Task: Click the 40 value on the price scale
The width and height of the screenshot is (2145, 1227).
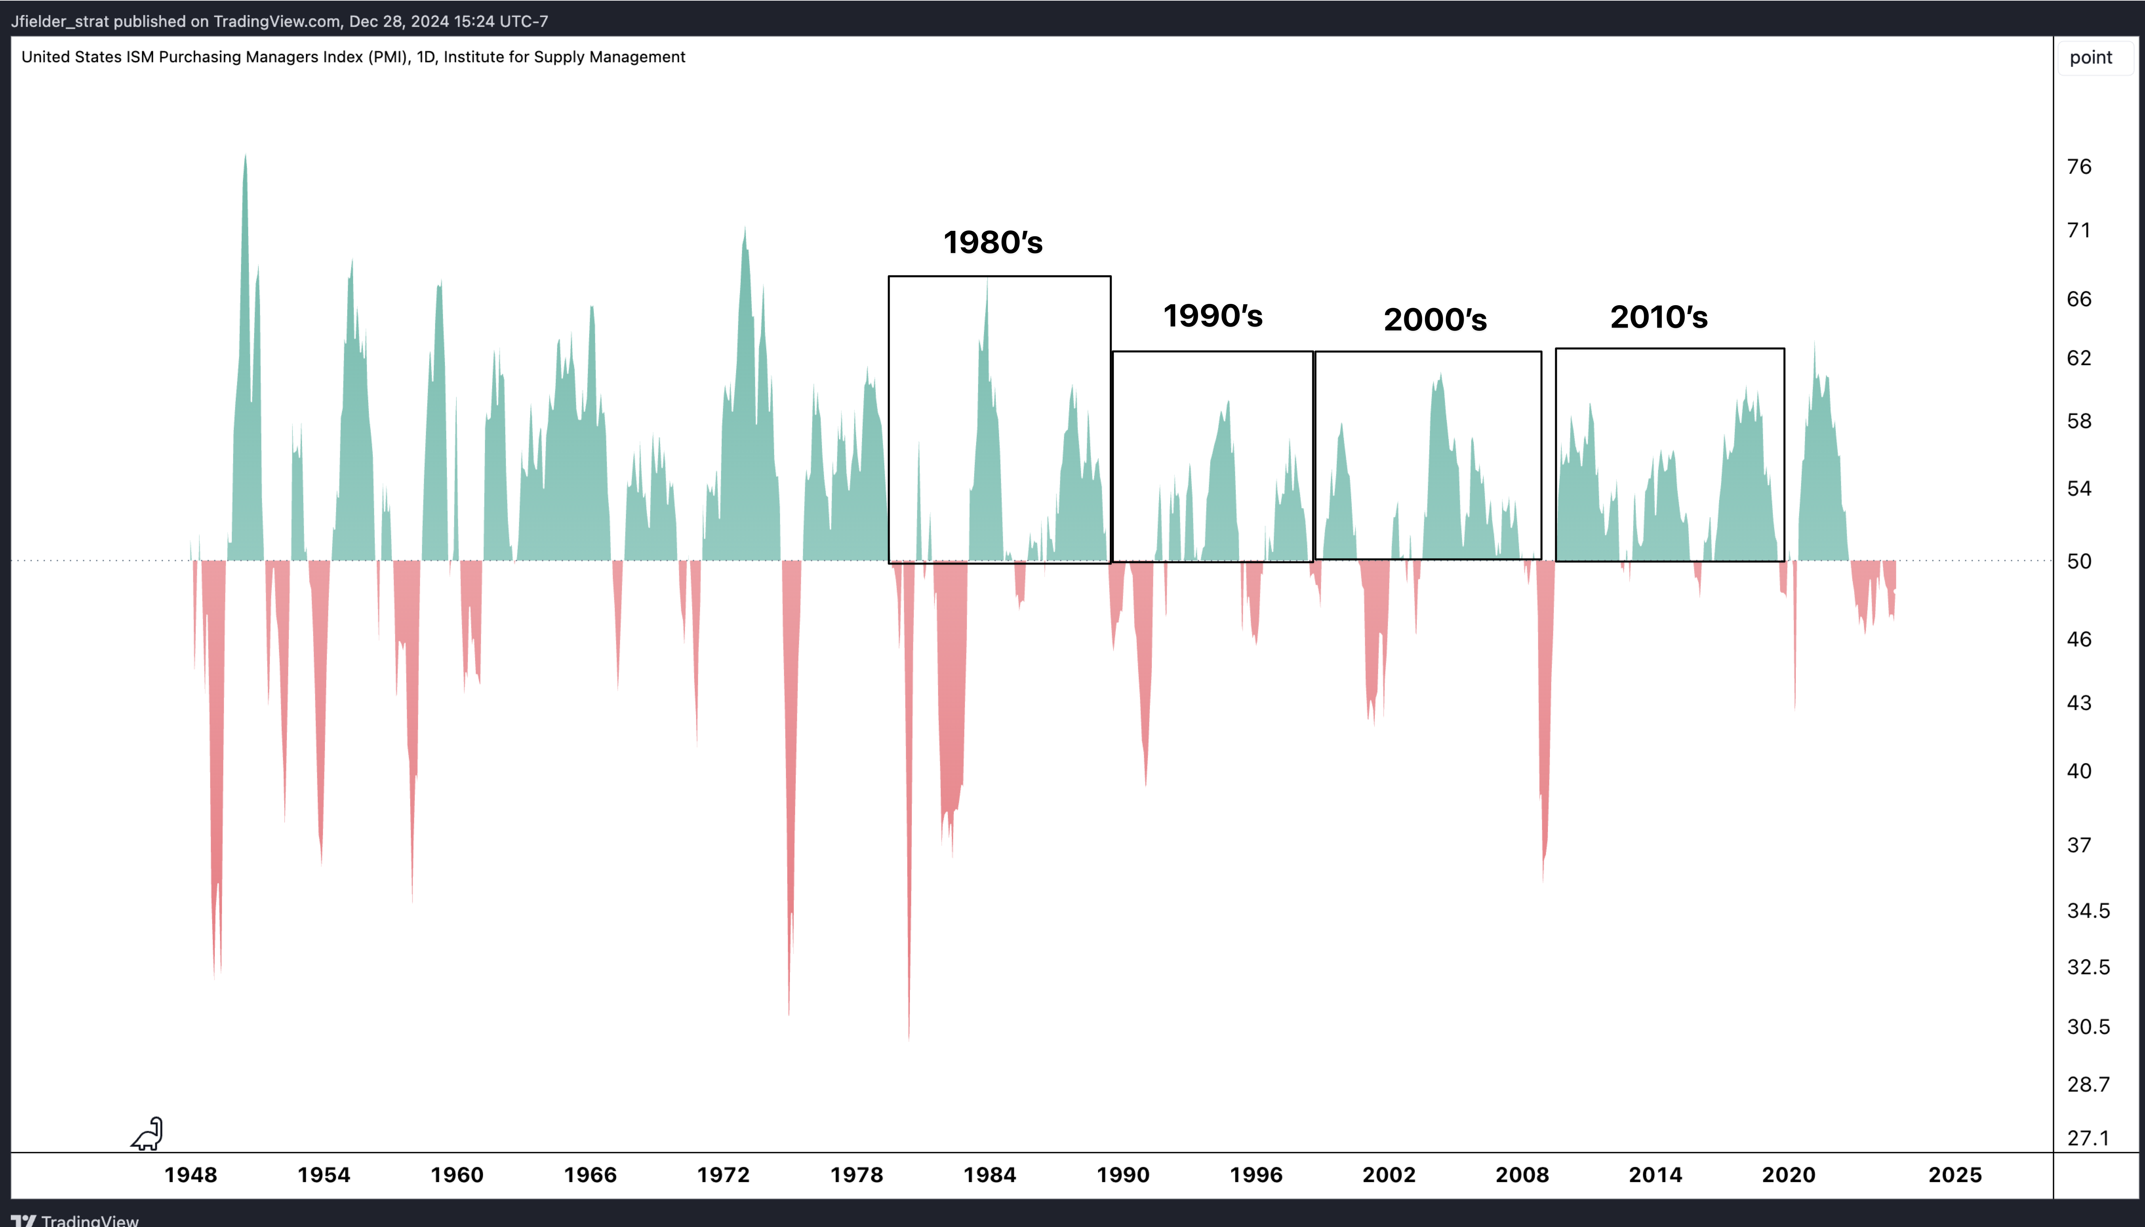Action: tap(2079, 771)
